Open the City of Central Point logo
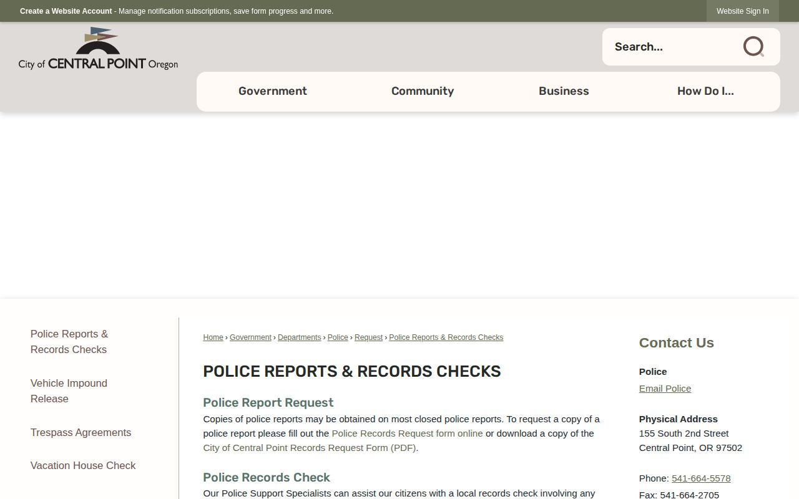The image size is (799, 499). 98,48
